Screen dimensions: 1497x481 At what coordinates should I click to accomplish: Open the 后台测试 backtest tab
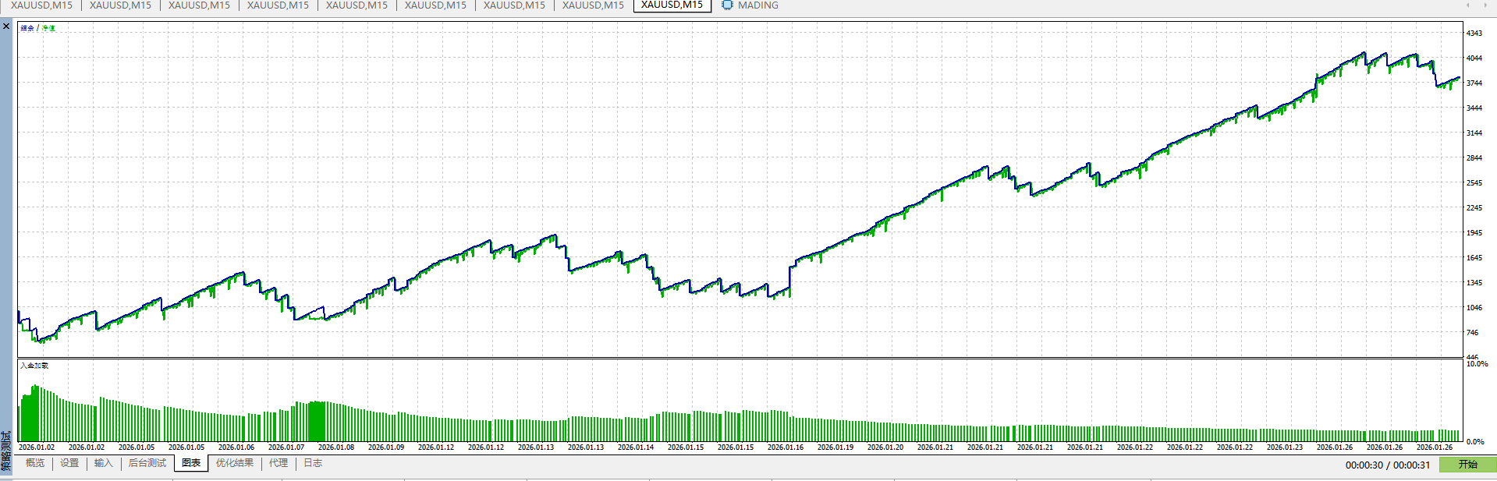147,463
